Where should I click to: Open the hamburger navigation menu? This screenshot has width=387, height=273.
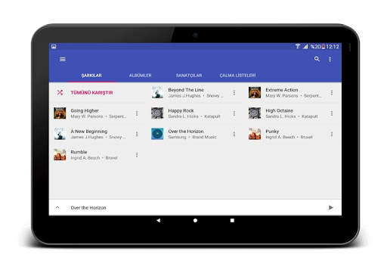(x=63, y=59)
